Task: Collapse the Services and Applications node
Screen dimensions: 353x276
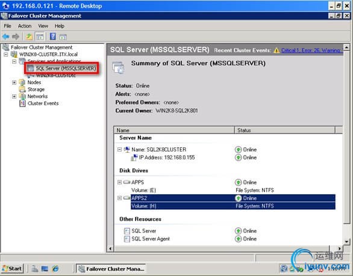Action: click(14, 61)
